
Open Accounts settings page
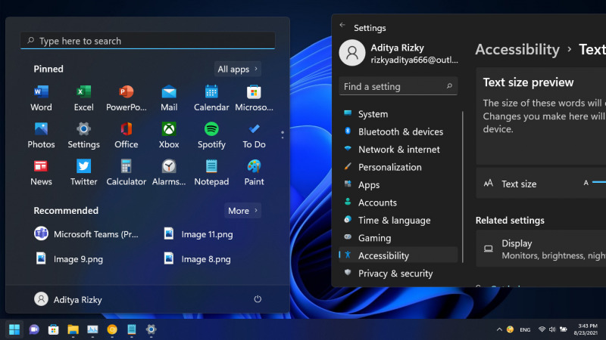coord(398,202)
